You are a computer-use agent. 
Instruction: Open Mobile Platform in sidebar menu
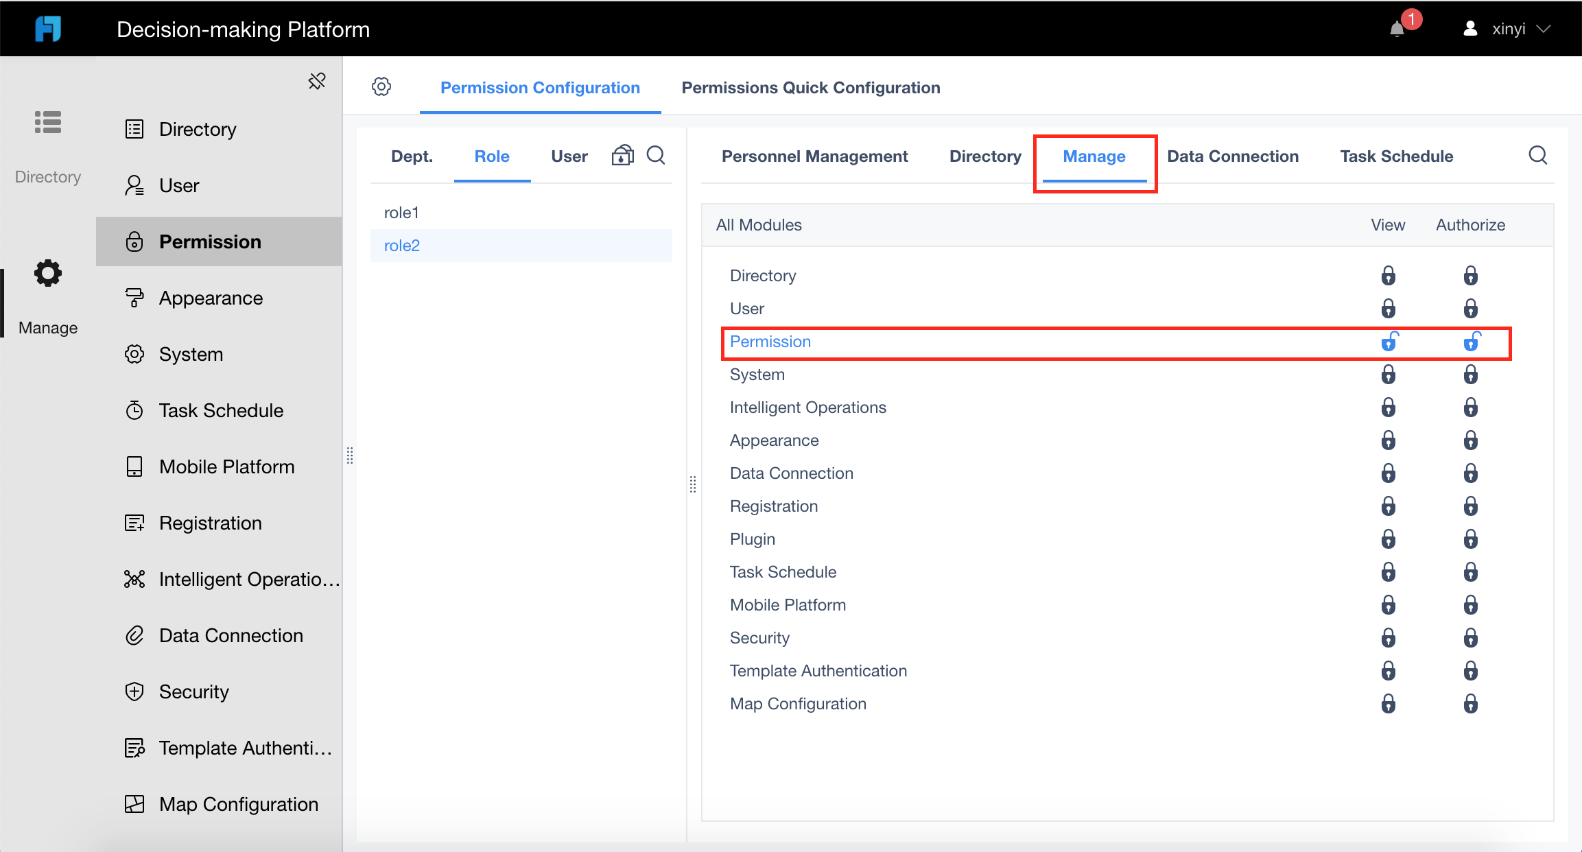(x=219, y=466)
